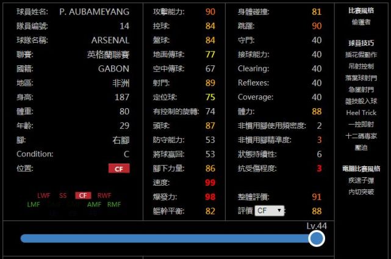Click the SS position label
The image size is (391, 259).
[63, 195]
